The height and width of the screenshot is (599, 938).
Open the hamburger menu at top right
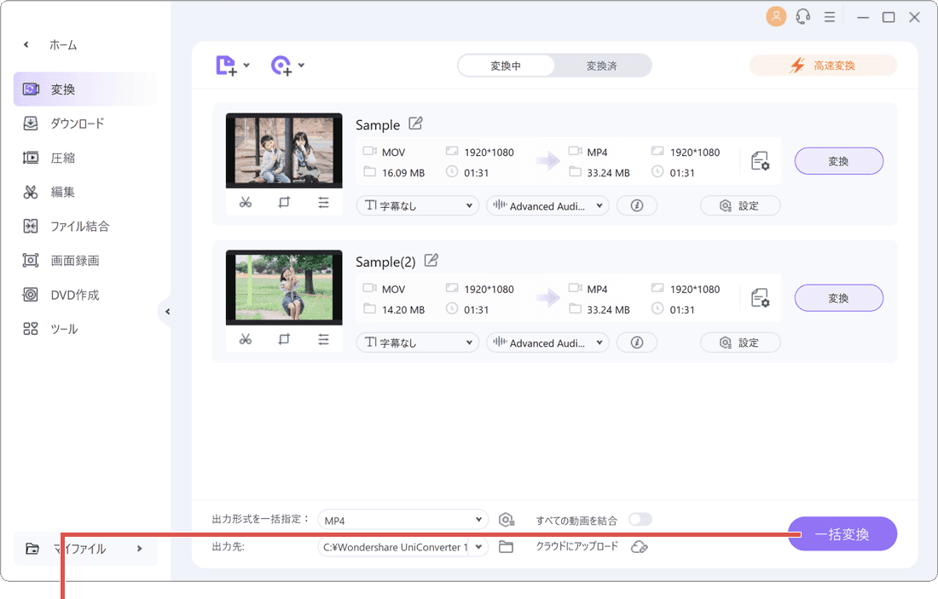830,16
